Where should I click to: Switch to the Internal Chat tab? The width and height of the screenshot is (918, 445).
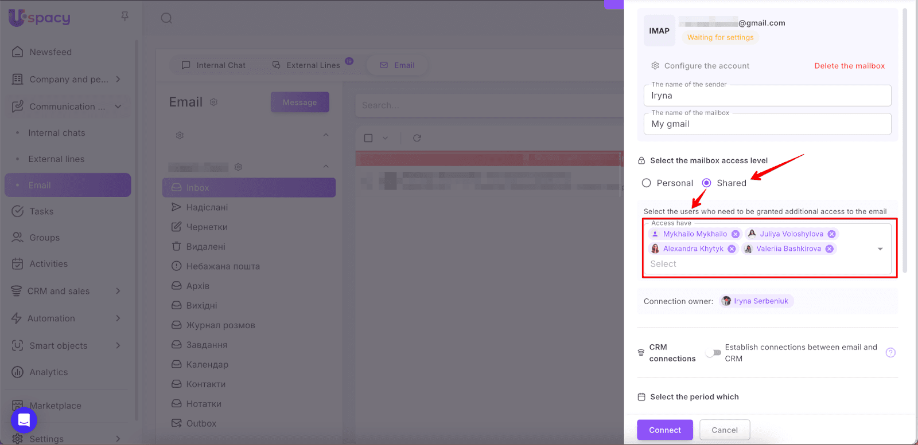click(213, 65)
